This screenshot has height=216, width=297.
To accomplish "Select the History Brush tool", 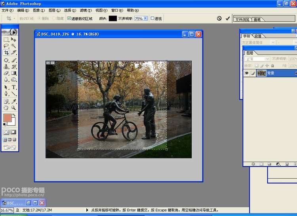I will pos(13,67).
